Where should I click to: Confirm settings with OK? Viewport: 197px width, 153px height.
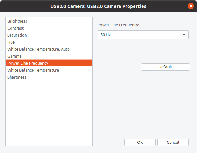point(140,142)
